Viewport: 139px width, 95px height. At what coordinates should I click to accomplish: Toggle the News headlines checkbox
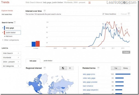(103, 14)
